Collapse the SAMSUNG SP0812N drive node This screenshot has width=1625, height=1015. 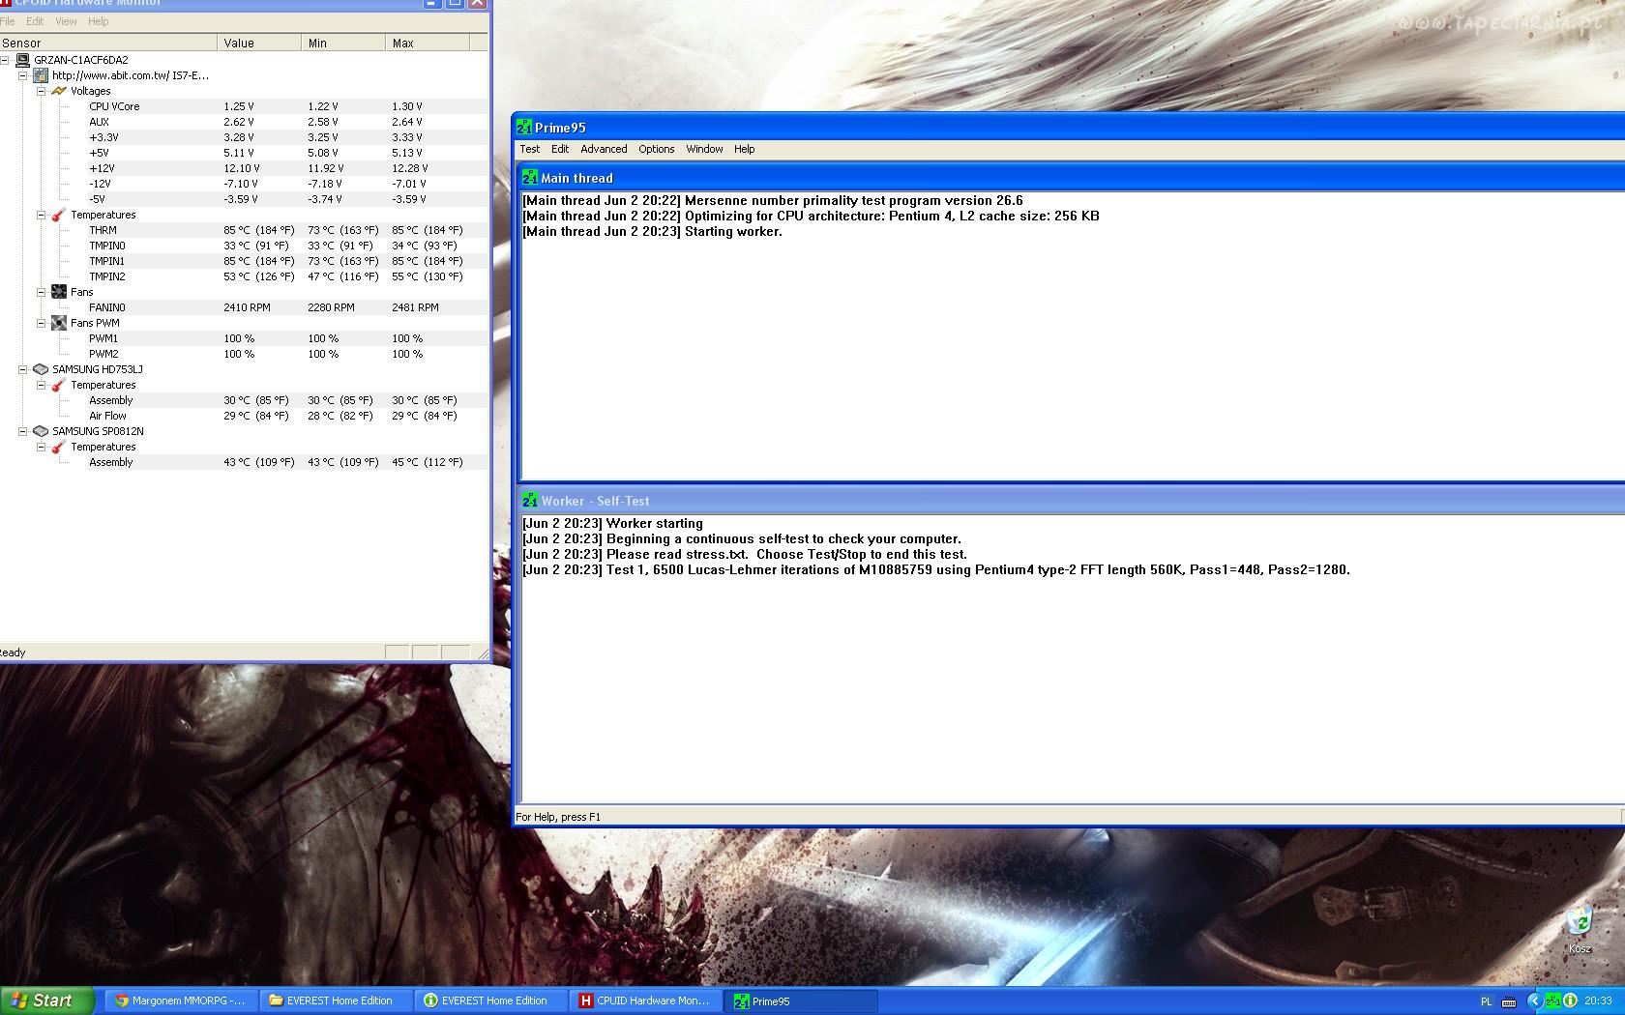(x=23, y=431)
